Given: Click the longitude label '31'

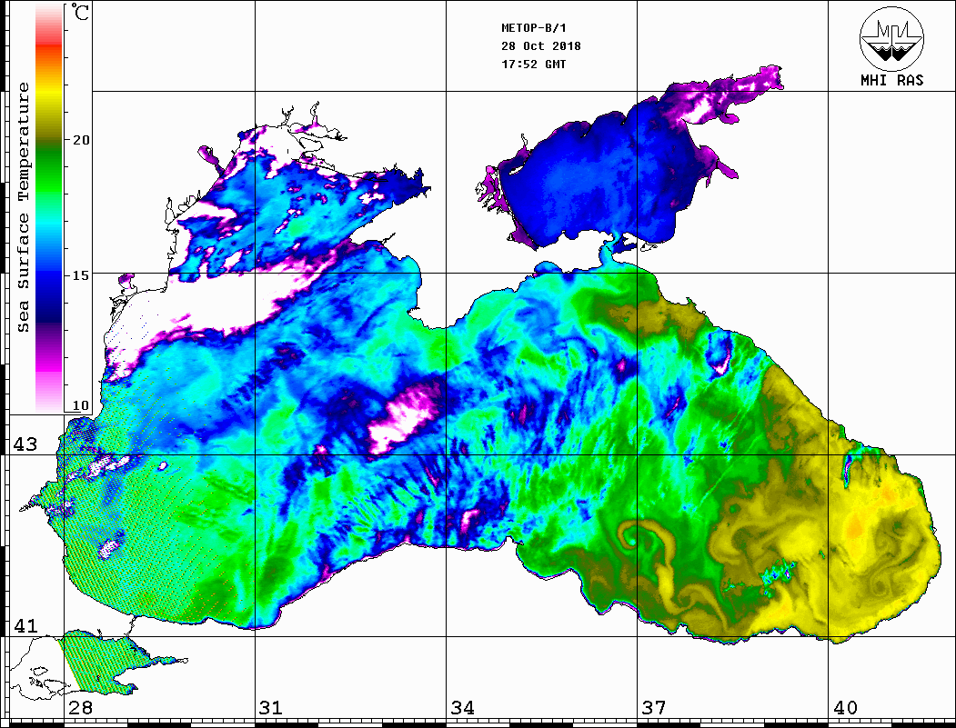Looking at the screenshot, I should [x=271, y=707].
